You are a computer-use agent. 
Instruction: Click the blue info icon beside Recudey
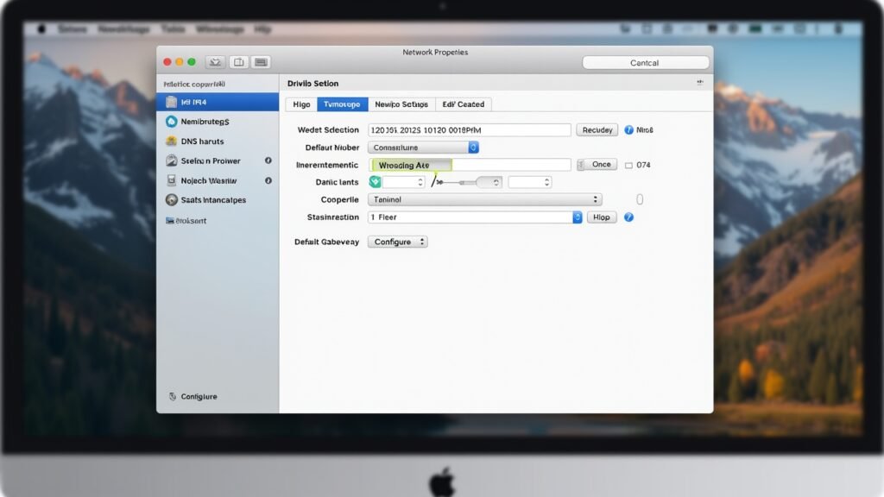coord(628,130)
